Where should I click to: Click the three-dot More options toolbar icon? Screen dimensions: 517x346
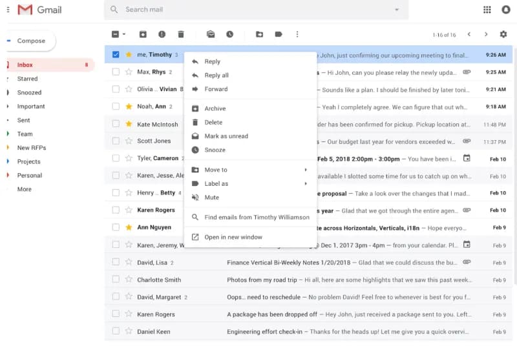[x=297, y=34]
